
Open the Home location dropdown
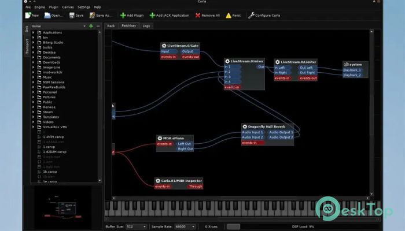click(58, 26)
